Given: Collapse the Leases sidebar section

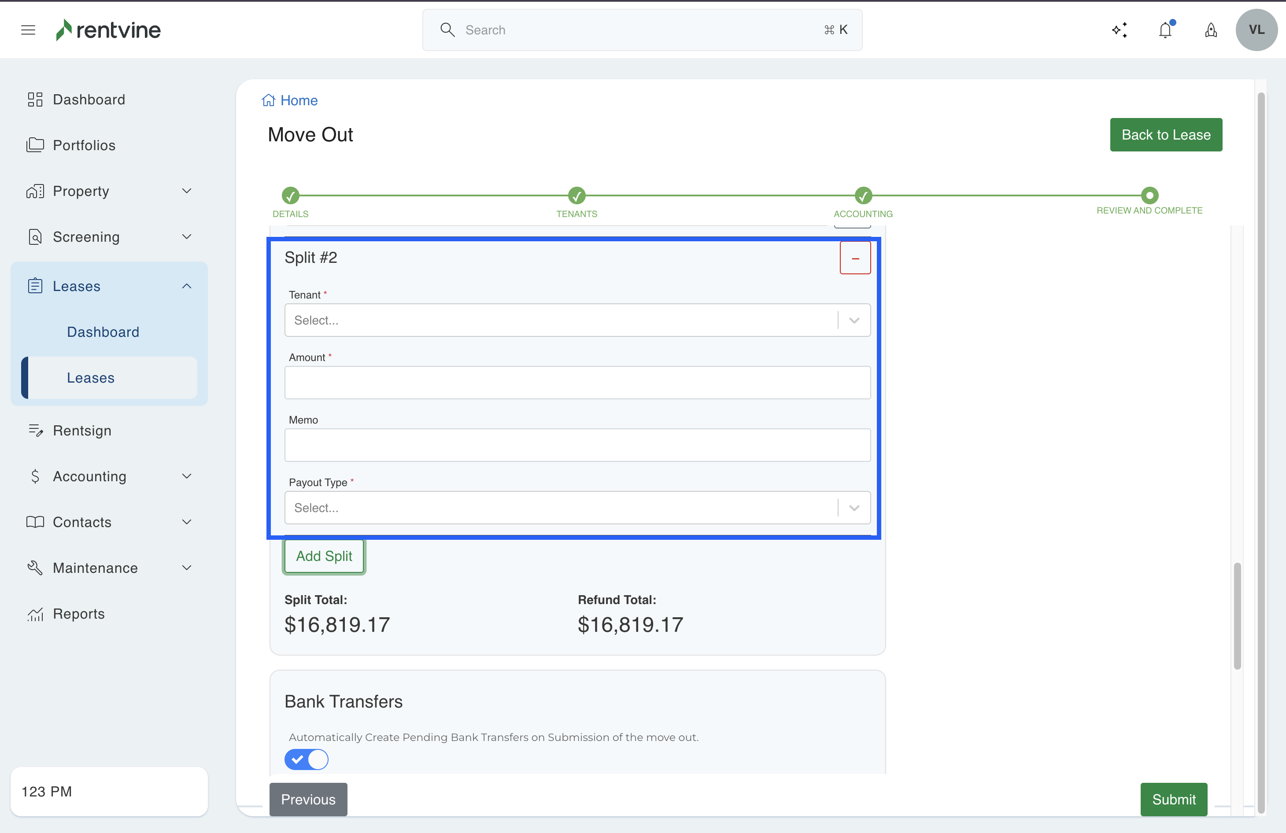Looking at the screenshot, I should [x=186, y=286].
